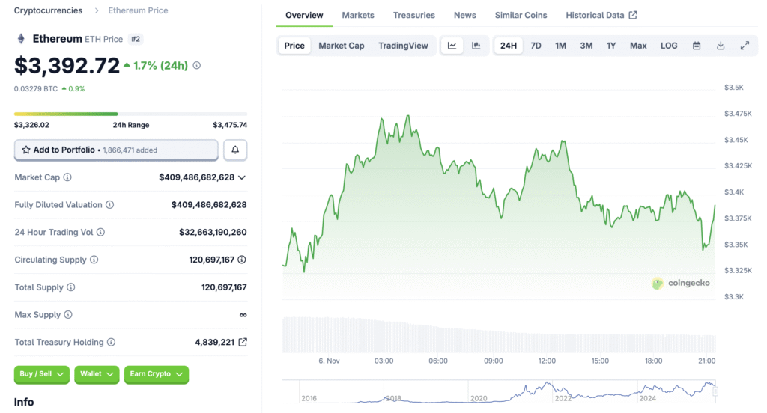The image size is (767, 413).
Task: Click info icon next to Market Cap
Action: coord(67,177)
